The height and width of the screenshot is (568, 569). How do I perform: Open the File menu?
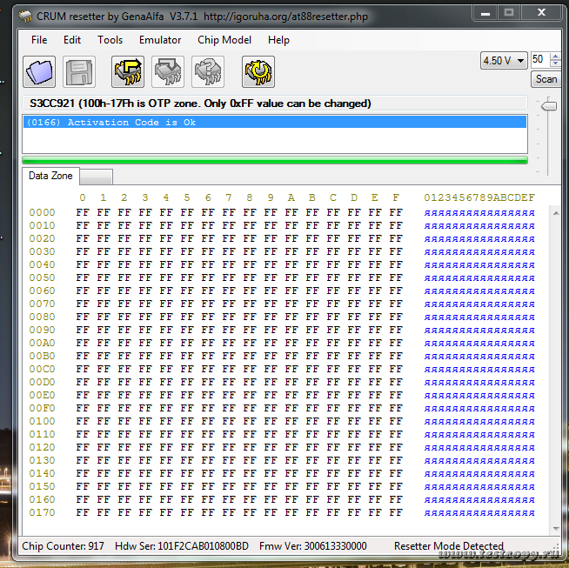point(39,40)
